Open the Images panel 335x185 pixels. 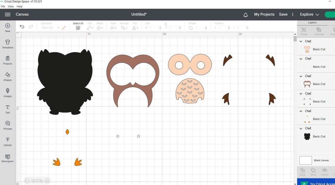7,92
